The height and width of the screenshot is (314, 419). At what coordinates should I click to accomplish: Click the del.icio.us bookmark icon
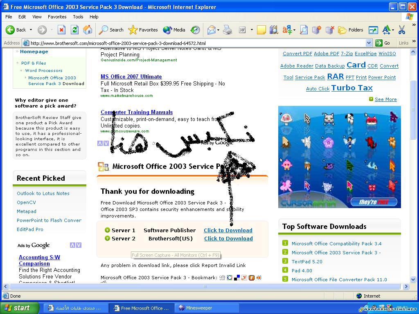[x=237, y=278]
